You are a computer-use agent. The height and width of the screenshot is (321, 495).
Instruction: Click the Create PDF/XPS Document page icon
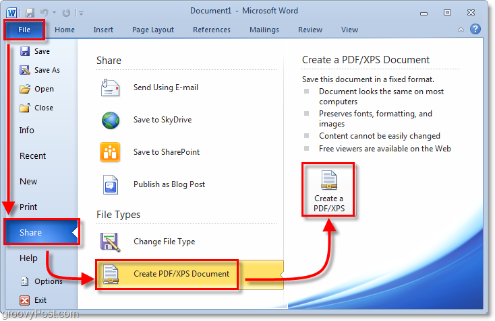coord(111,275)
